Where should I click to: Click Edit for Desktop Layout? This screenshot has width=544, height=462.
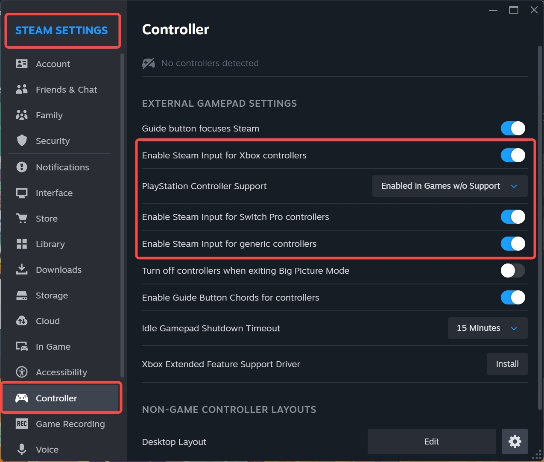(431, 442)
